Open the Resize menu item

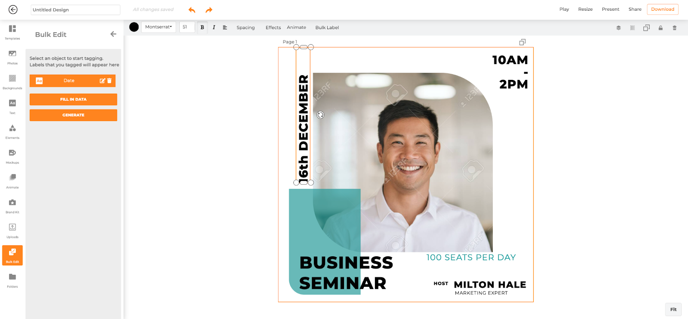pyautogui.click(x=585, y=9)
